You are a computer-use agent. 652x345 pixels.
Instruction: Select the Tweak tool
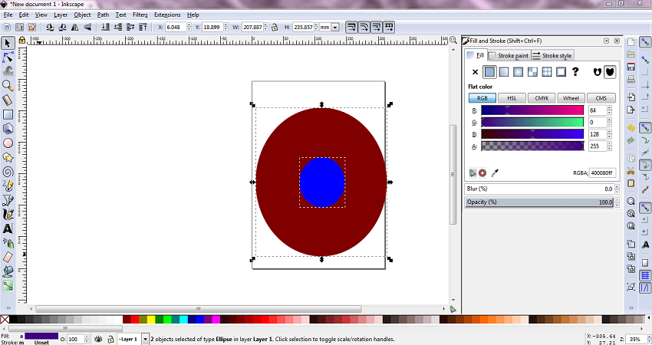click(8, 71)
